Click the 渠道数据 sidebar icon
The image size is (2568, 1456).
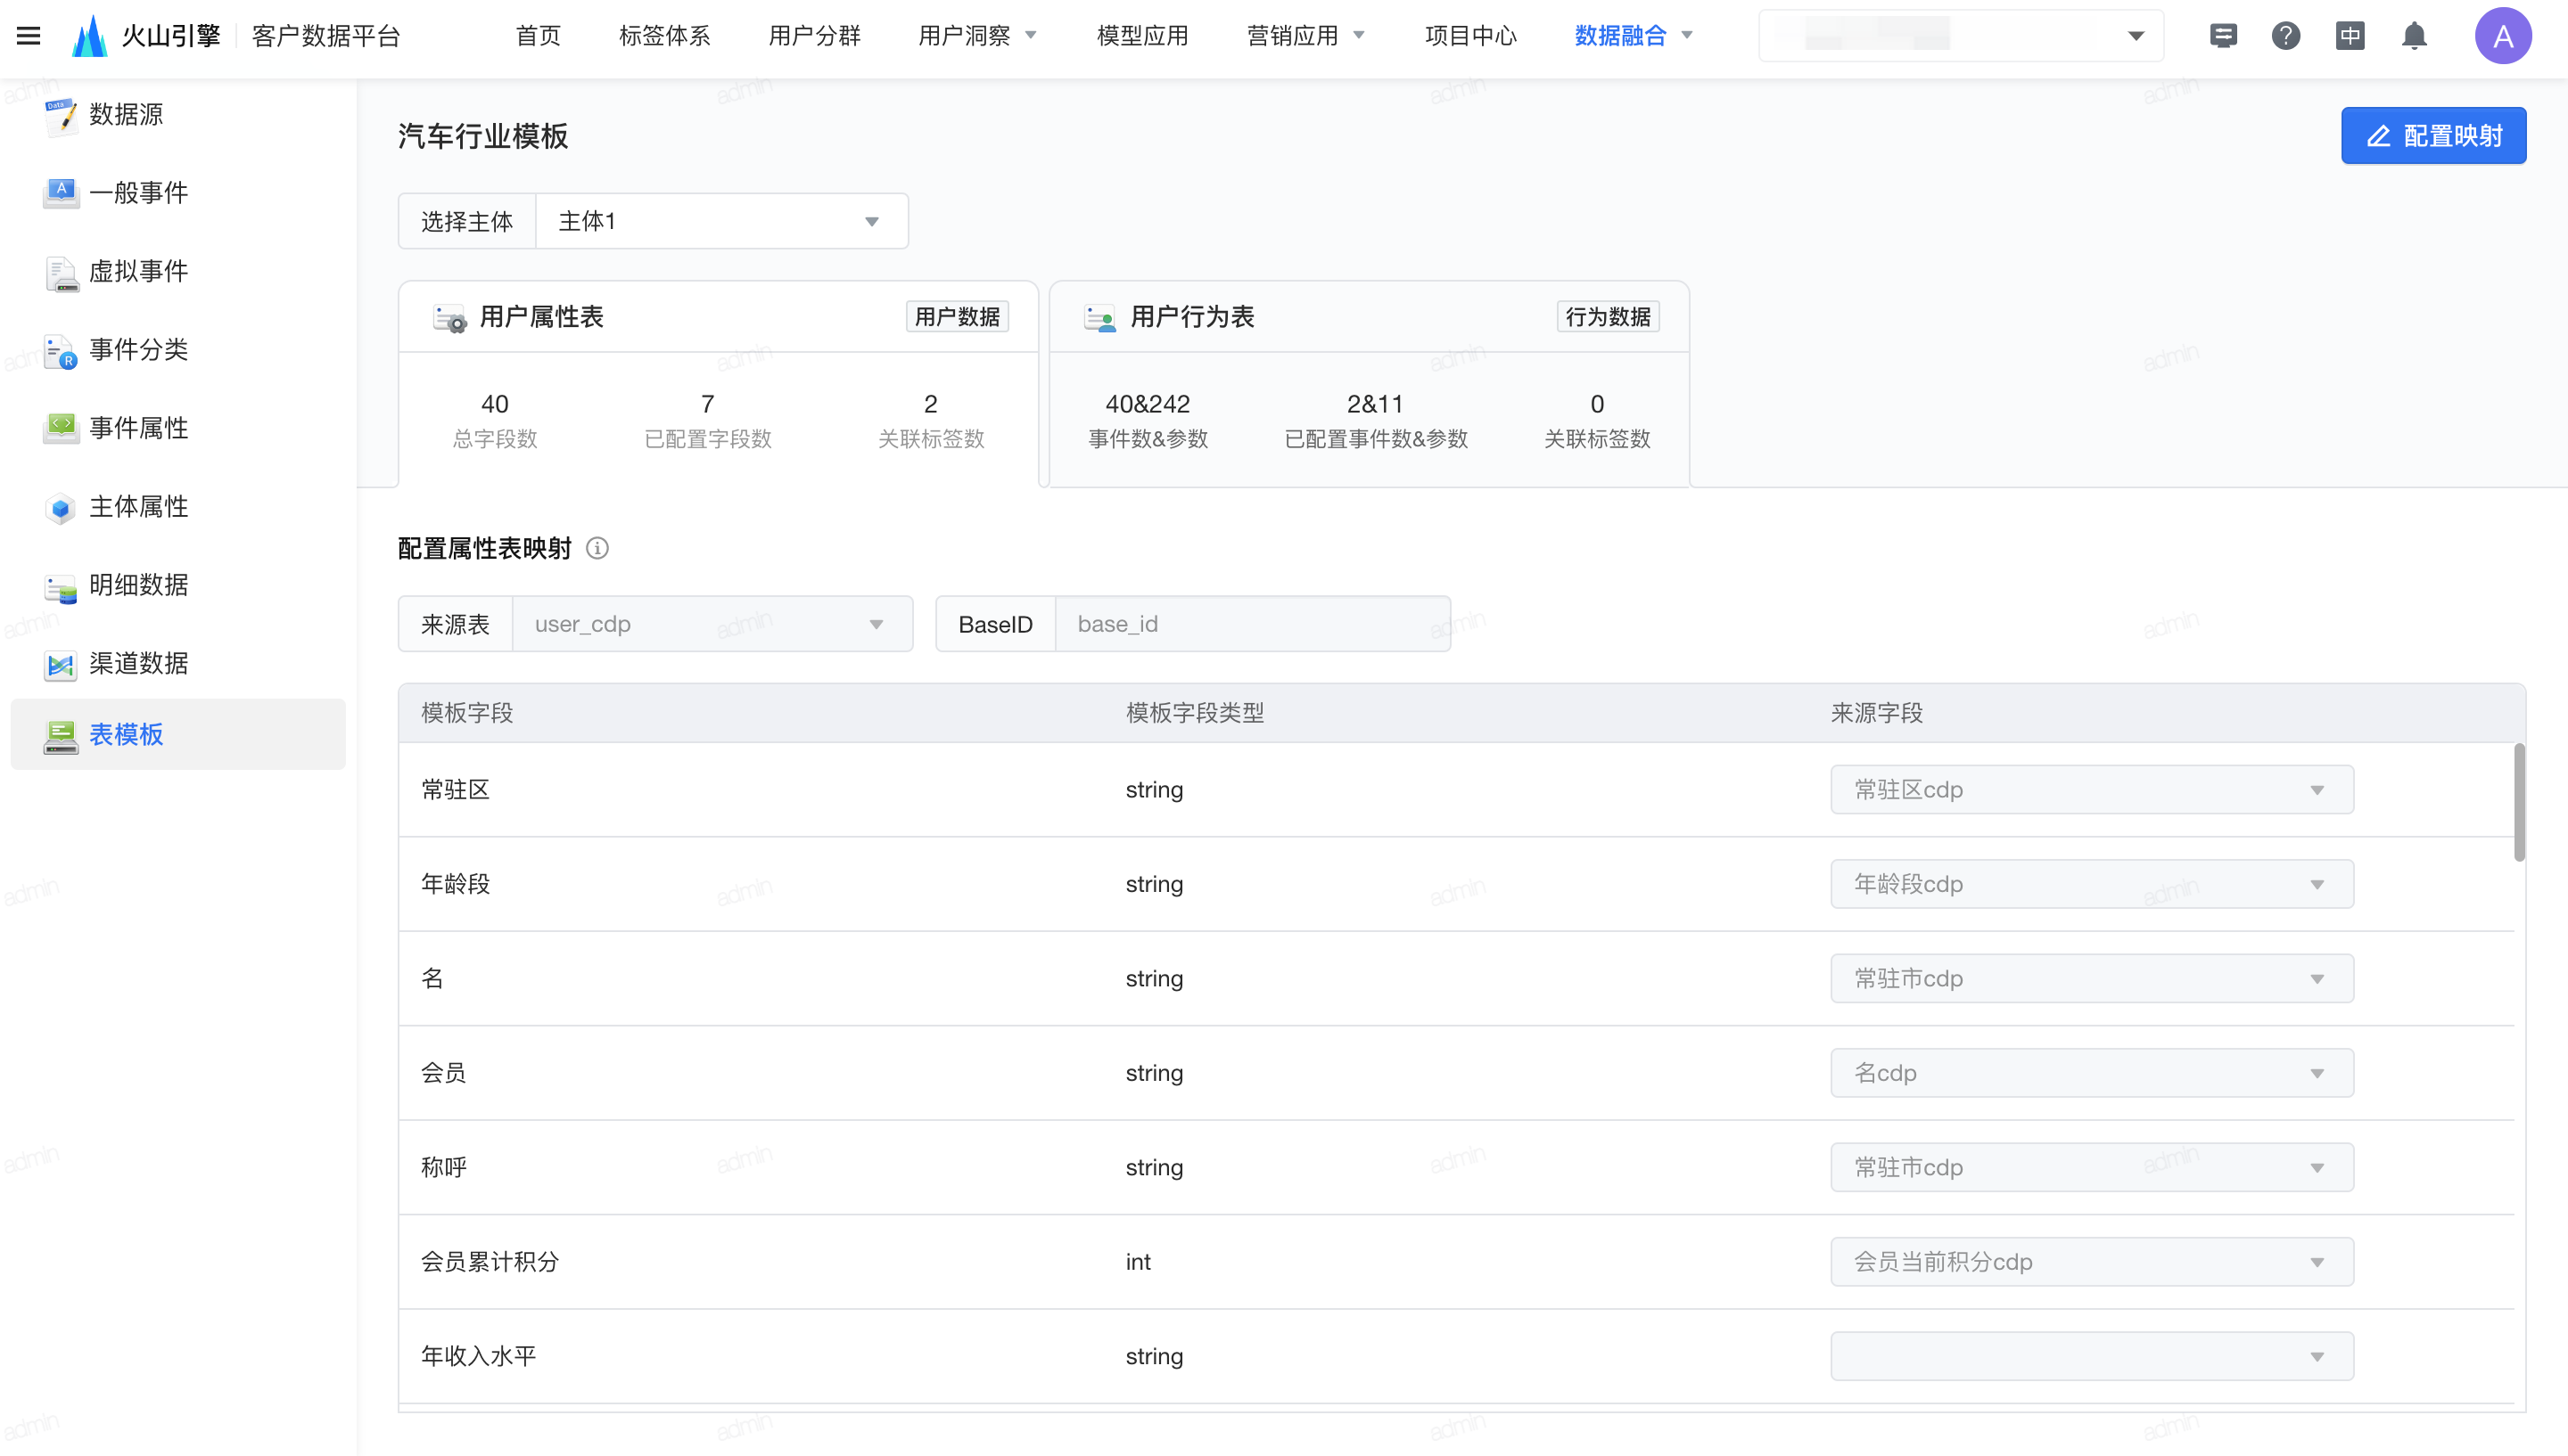(x=61, y=665)
